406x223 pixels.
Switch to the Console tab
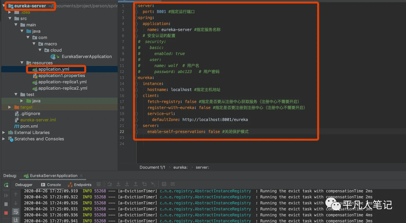[51, 185]
